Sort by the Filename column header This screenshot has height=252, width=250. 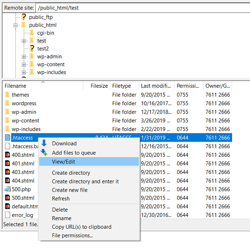click(43, 86)
